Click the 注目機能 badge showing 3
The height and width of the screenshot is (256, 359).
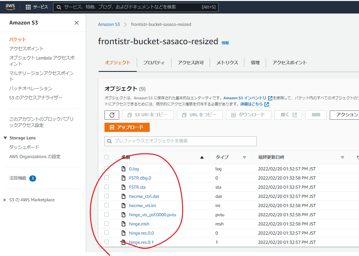tap(33, 178)
